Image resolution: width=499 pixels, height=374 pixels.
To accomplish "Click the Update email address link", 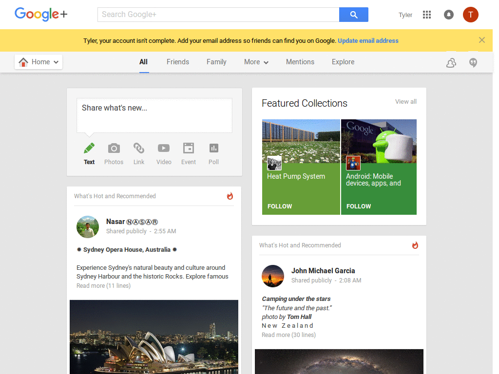I will point(368,41).
